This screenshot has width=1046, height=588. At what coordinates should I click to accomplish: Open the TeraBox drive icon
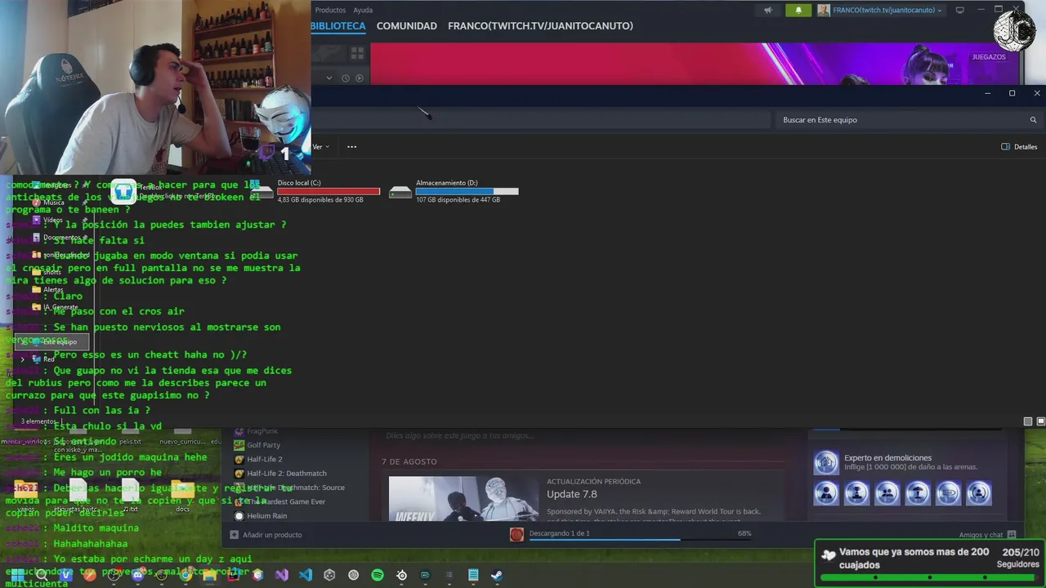(123, 191)
